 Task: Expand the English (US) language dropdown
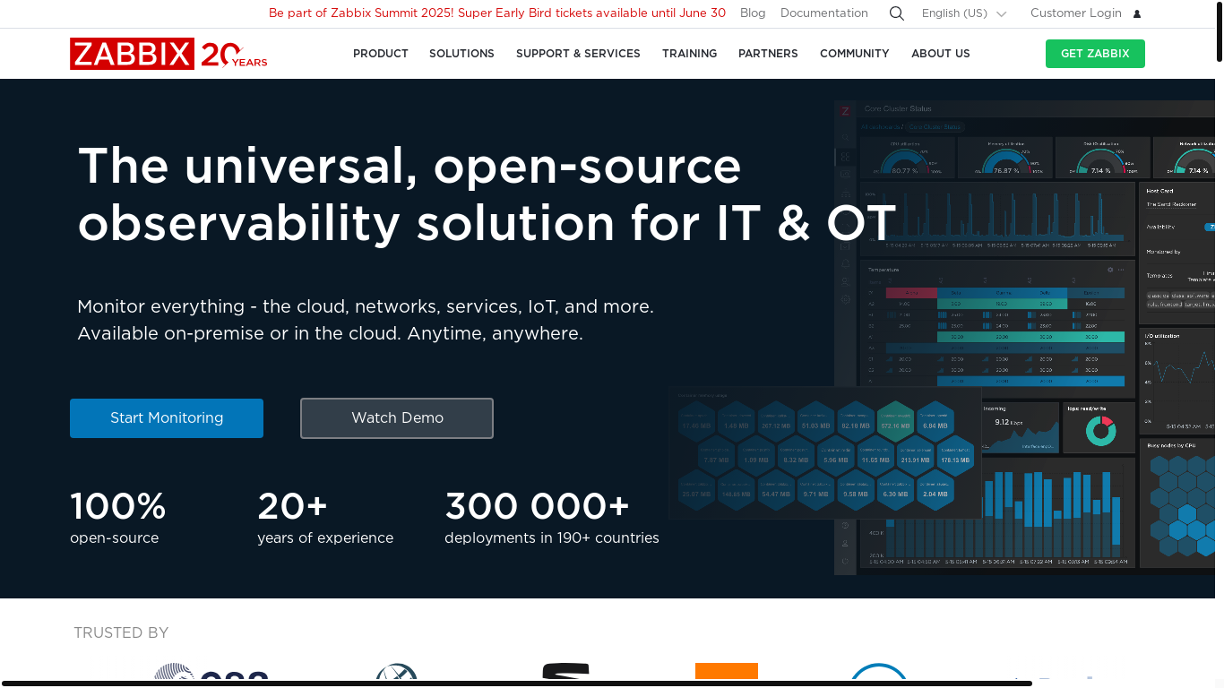(x=964, y=13)
